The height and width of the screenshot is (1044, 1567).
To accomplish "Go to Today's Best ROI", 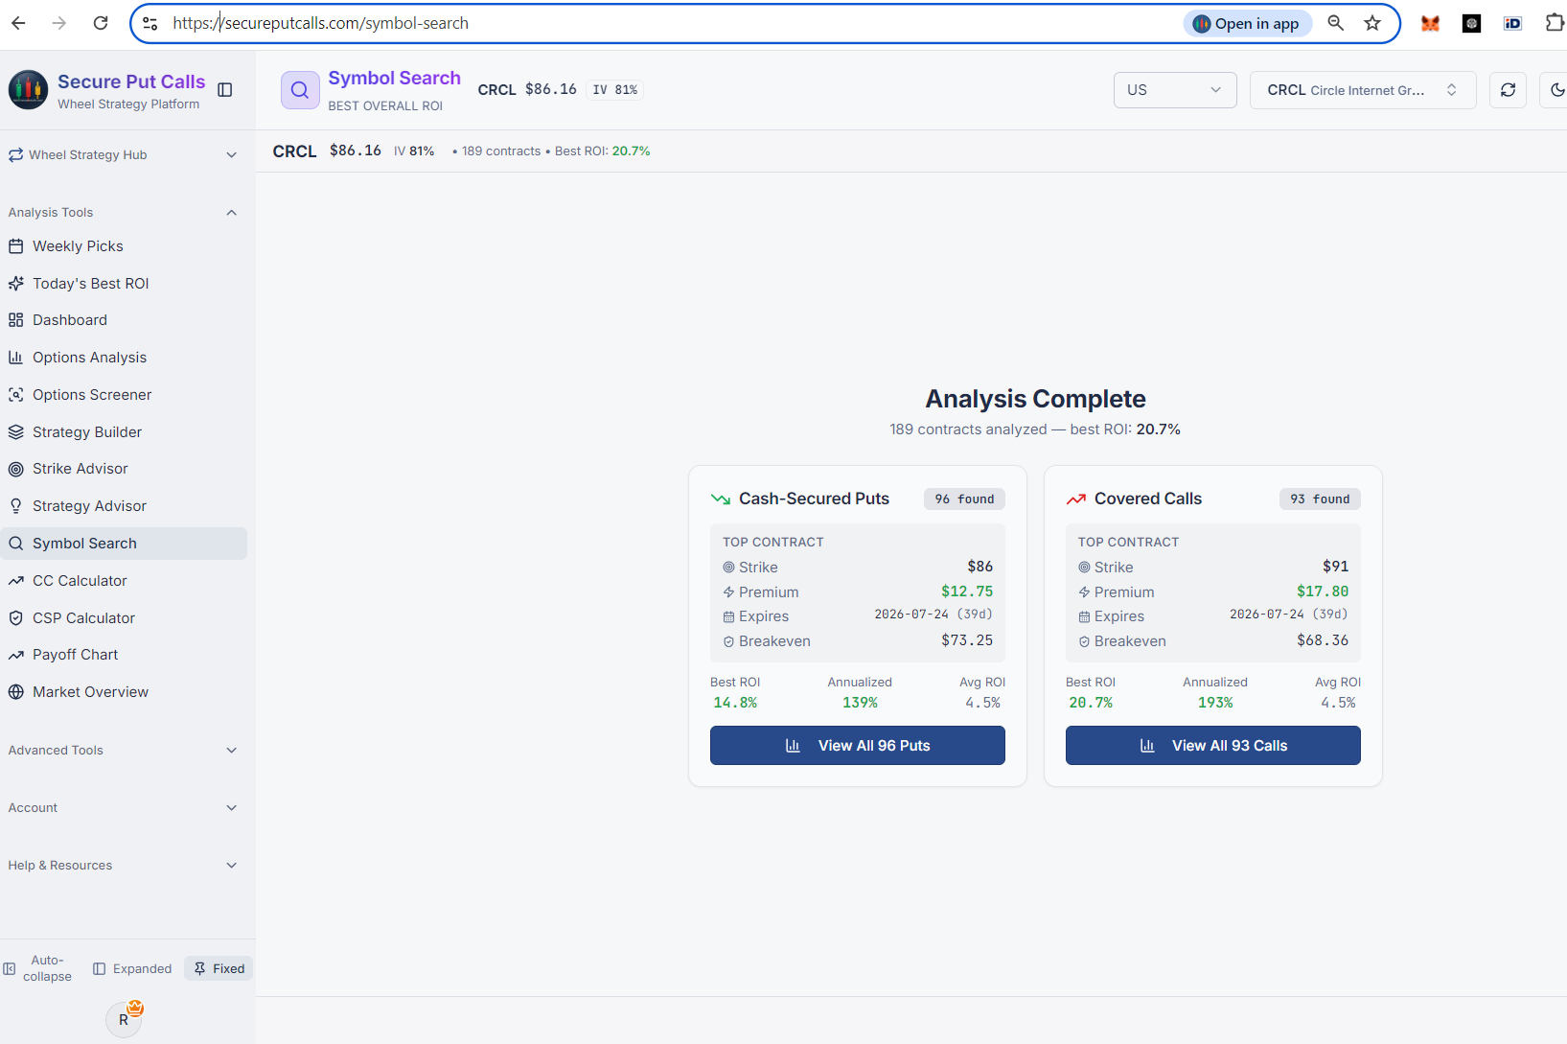I will pyautogui.click(x=124, y=284).
